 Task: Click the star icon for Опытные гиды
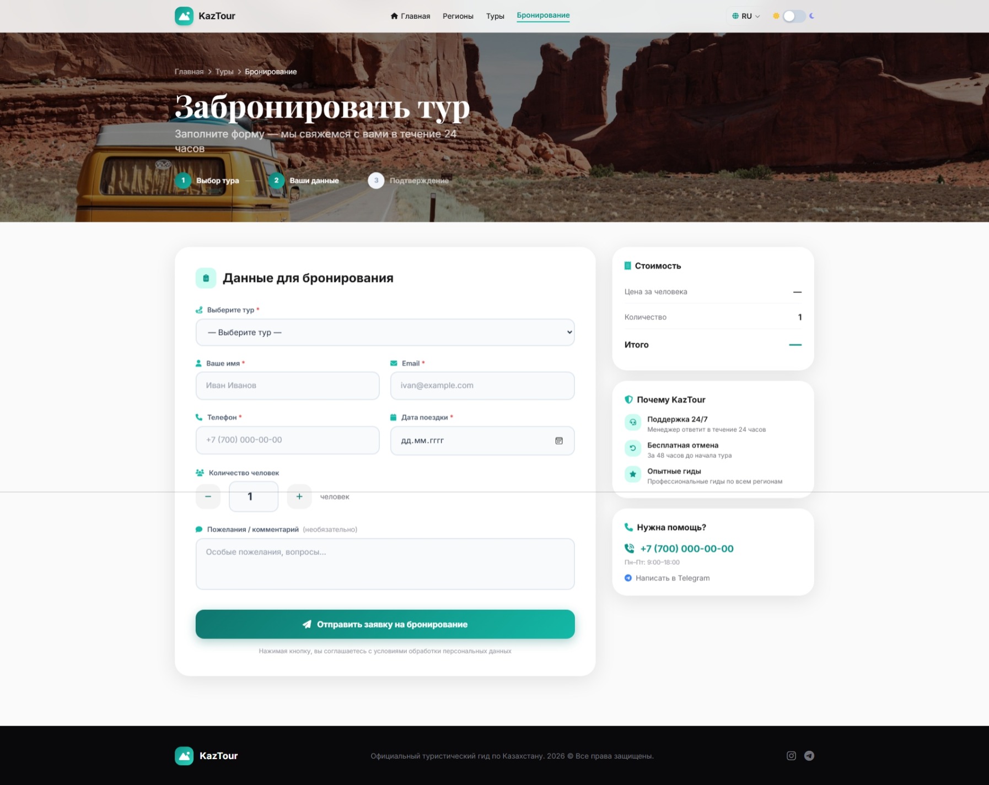tap(633, 474)
